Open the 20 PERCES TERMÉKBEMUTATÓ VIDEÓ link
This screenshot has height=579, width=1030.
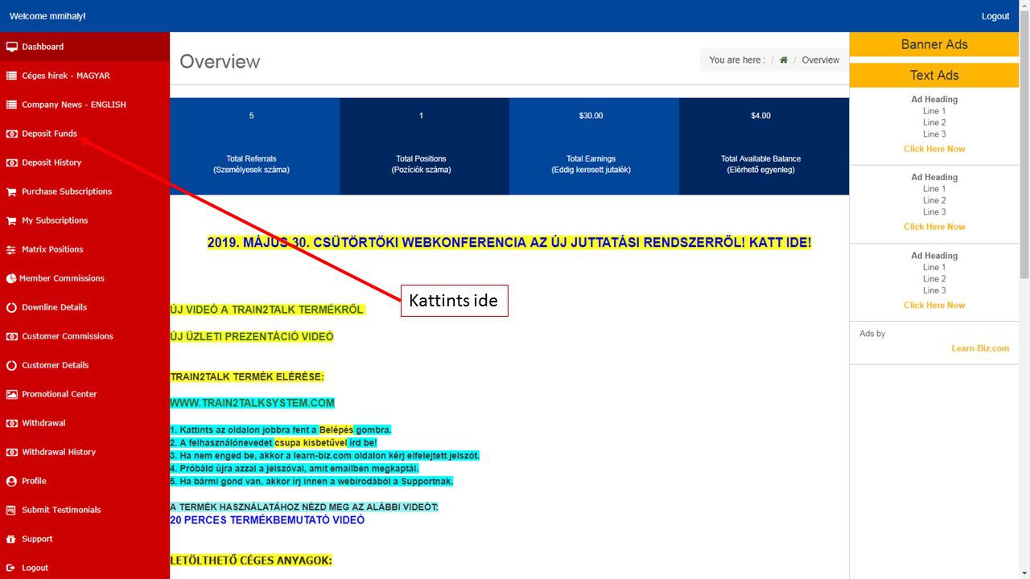click(266, 520)
